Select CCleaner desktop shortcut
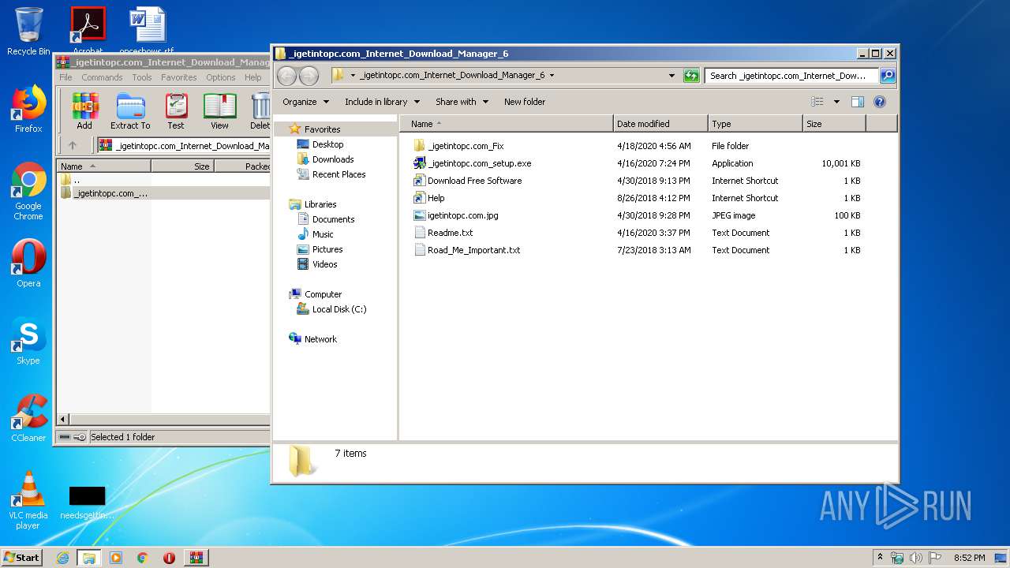Image resolution: width=1010 pixels, height=568 pixels. (28, 418)
